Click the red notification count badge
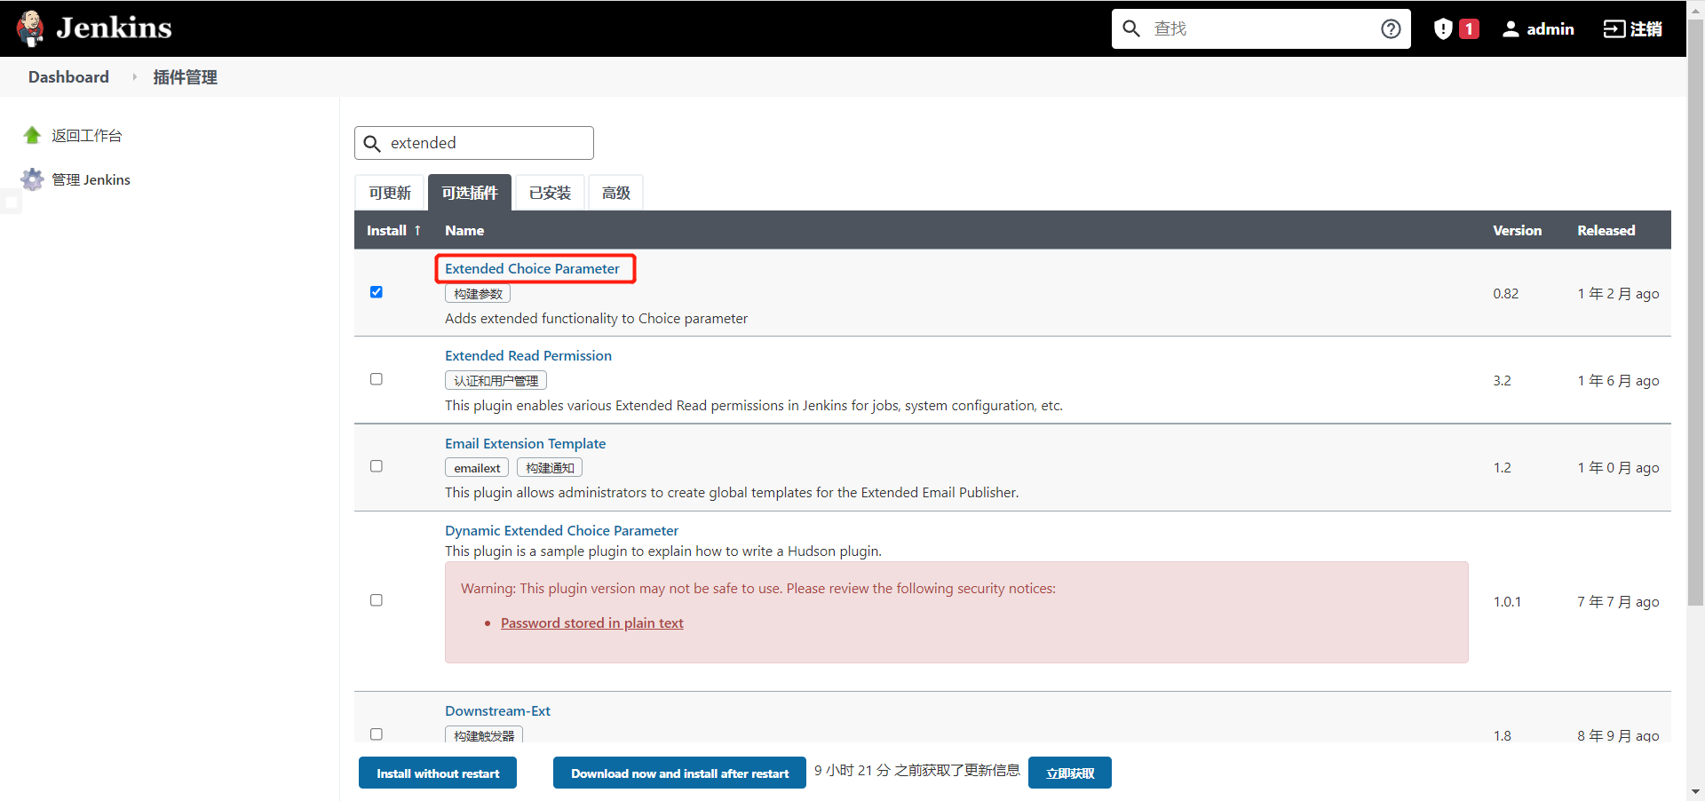1705x801 pixels. tap(1470, 28)
